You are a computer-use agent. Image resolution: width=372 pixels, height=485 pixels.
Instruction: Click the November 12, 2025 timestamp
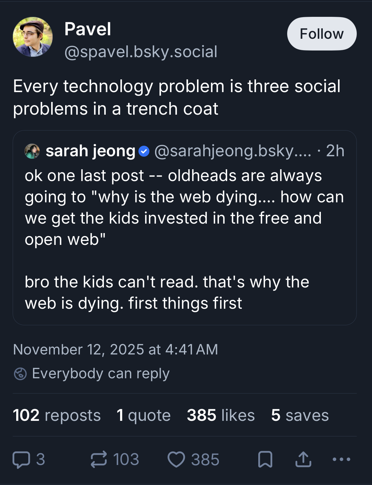pos(116,349)
